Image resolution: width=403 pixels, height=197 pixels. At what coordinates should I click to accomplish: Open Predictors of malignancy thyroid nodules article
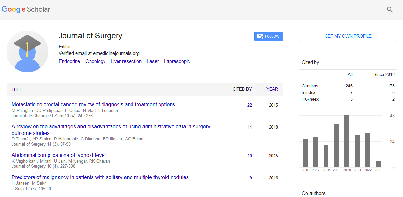(x=100, y=177)
